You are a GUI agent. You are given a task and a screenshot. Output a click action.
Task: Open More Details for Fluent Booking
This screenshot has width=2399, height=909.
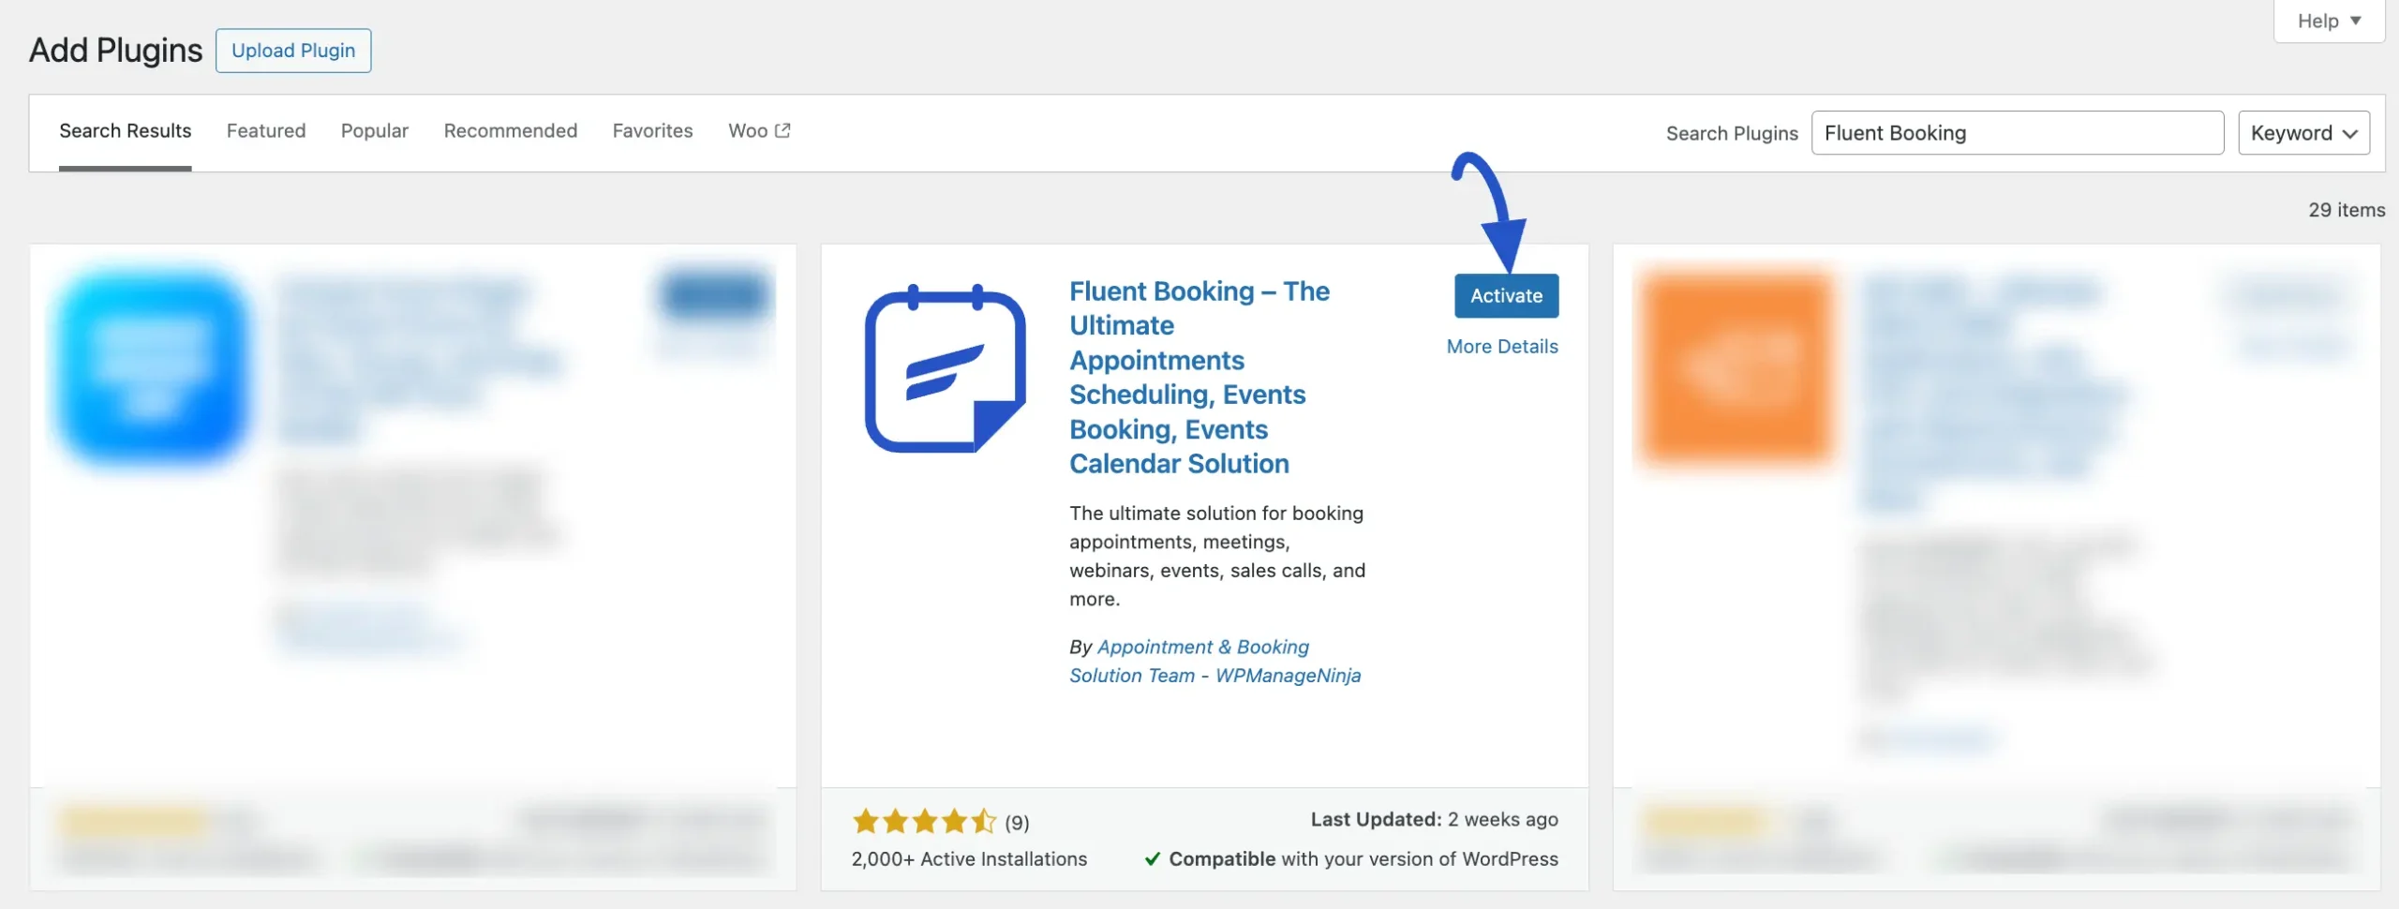coord(1502,347)
